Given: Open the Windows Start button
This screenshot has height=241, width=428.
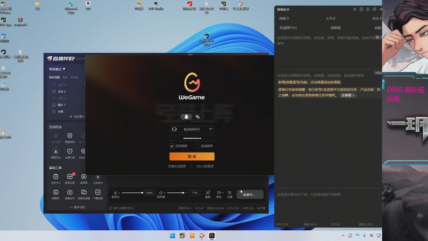Looking at the screenshot, I should tap(172, 236).
